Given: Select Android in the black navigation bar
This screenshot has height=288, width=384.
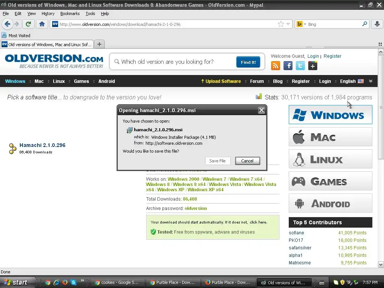Looking at the screenshot, I should coord(106,81).
